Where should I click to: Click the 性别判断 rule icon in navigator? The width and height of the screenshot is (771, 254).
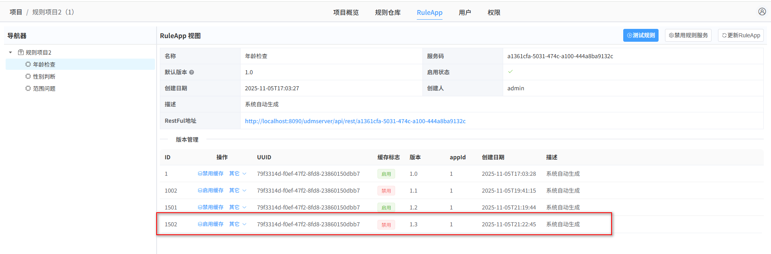(x=28, y=76)
